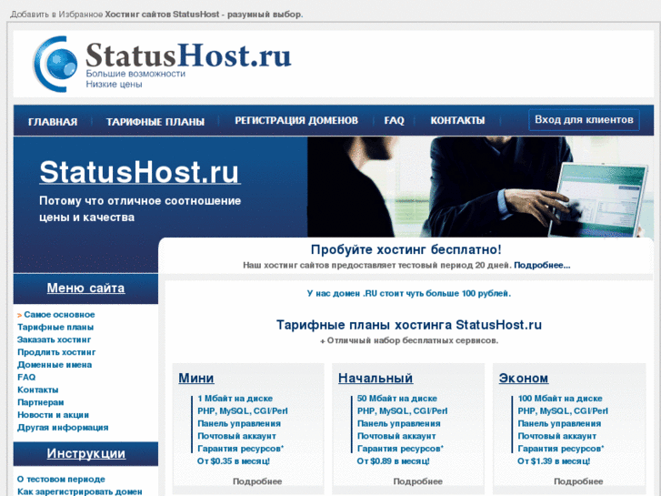The image size is (661, 496).
Task: Open the Начальный plan title
Action: coord(376,378)
